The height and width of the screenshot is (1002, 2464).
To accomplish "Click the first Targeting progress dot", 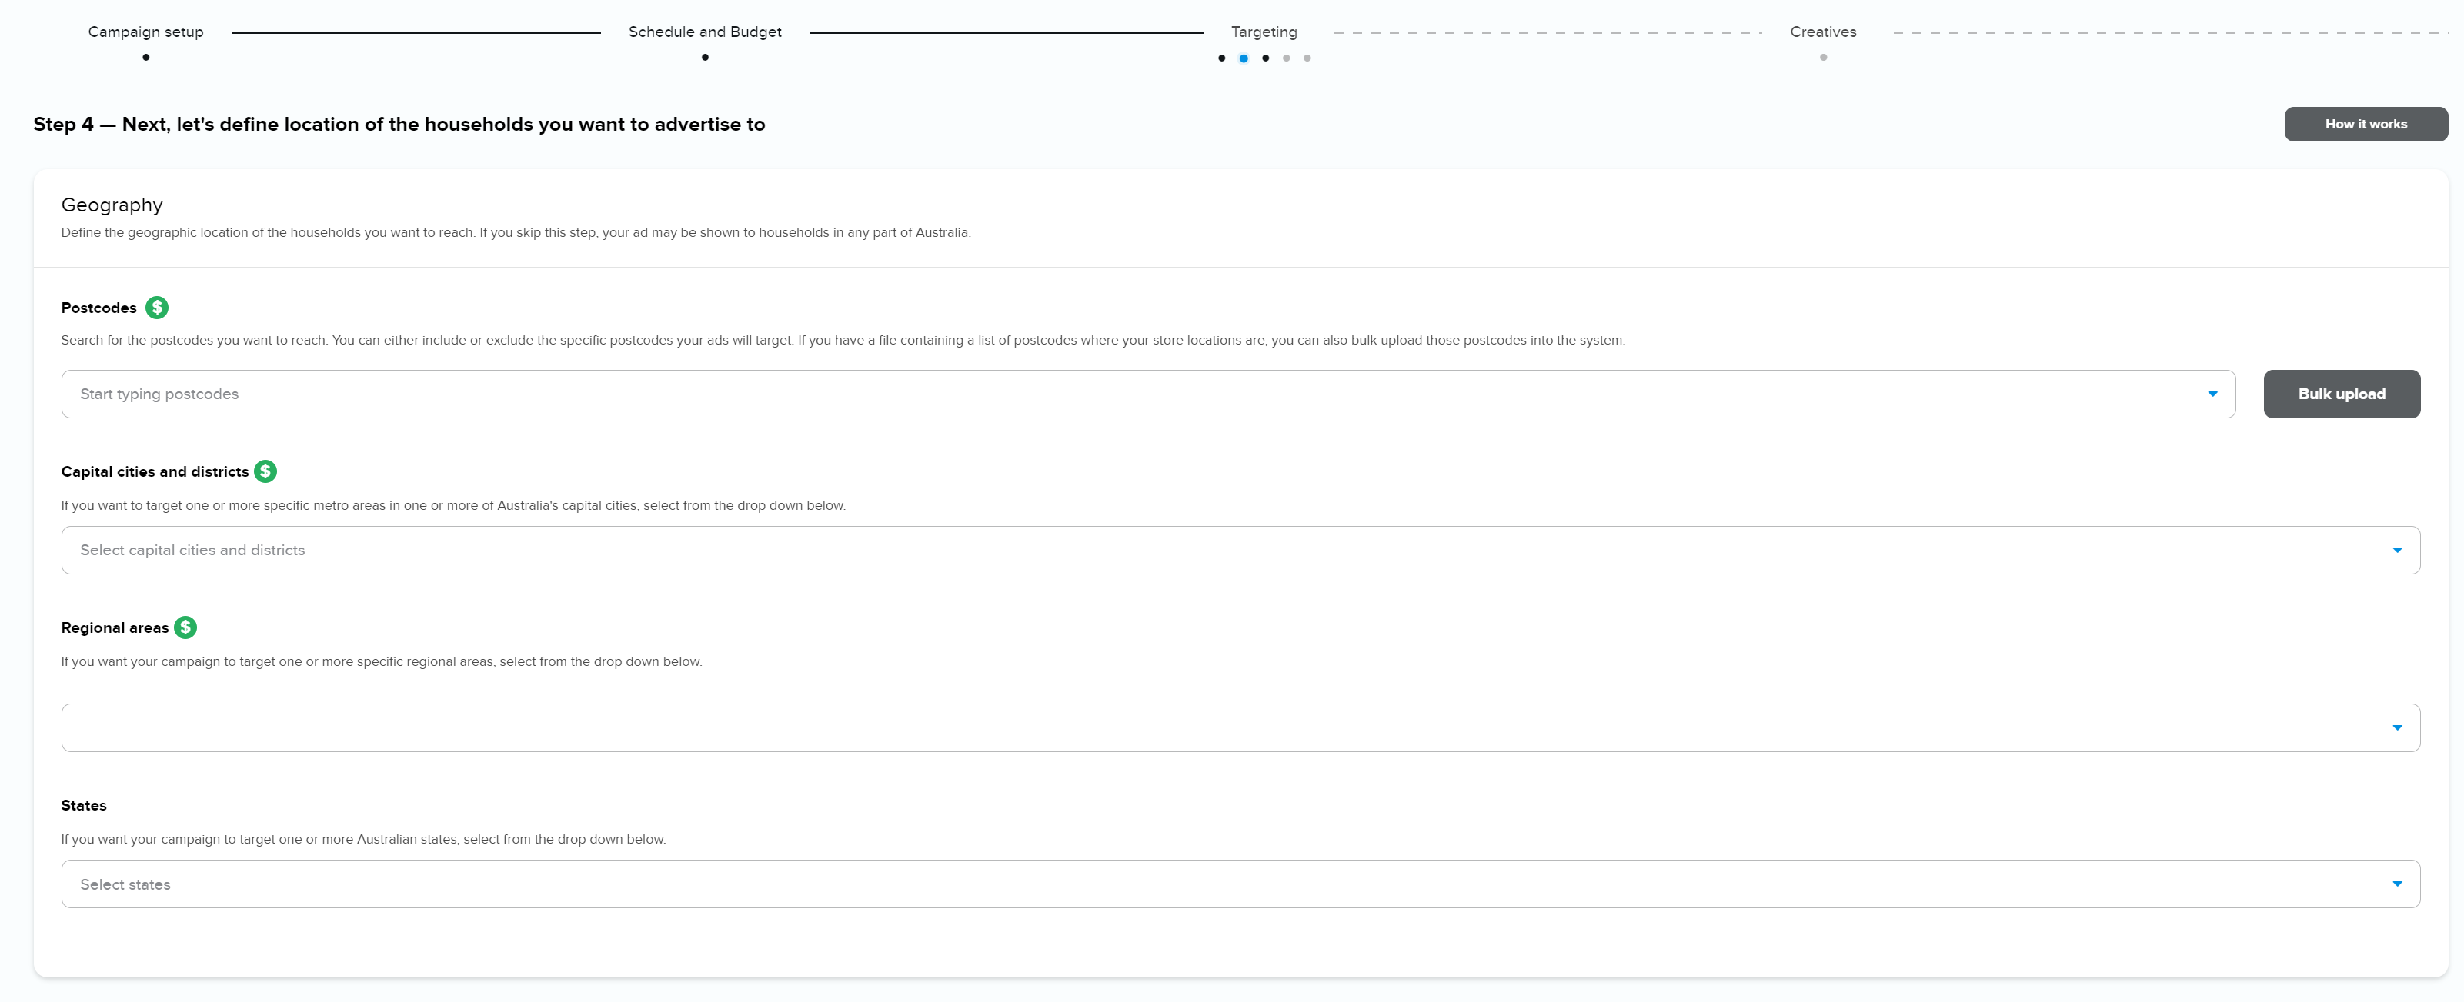I will (1221, 58).
